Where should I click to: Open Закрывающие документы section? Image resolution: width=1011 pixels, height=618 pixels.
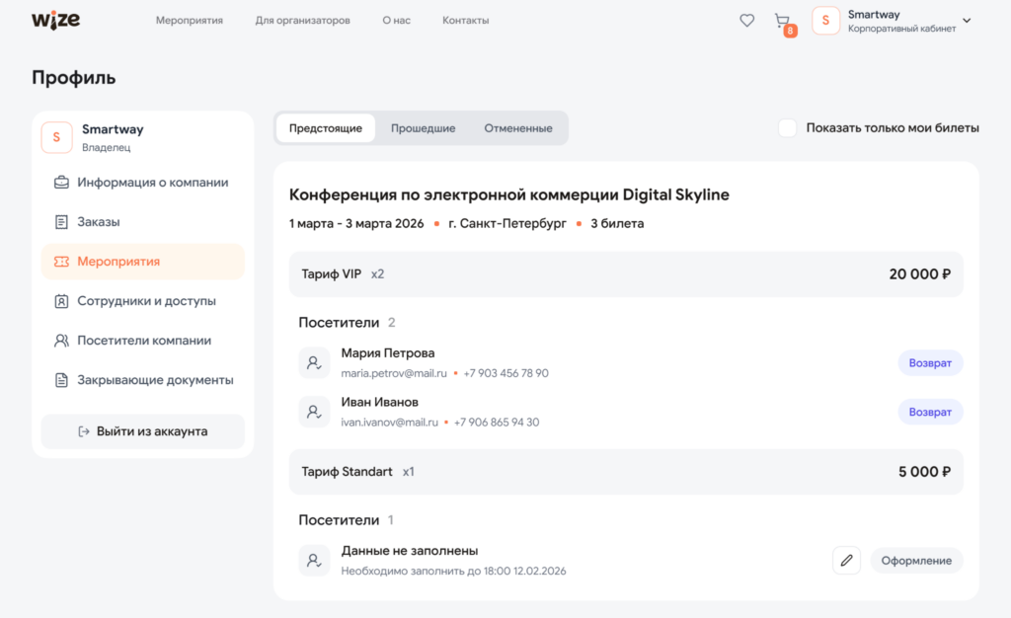click(x=142, y=380)
